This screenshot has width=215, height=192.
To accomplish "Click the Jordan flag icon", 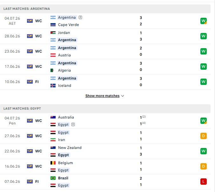I will coord(53,33).
